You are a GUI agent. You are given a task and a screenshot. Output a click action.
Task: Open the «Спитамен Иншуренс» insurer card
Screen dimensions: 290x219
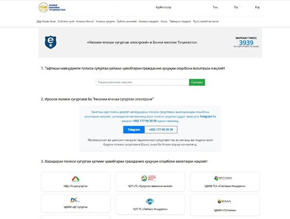pos(225,182)
